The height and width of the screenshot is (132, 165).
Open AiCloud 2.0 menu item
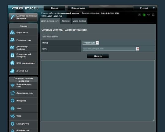pos(24,71)
